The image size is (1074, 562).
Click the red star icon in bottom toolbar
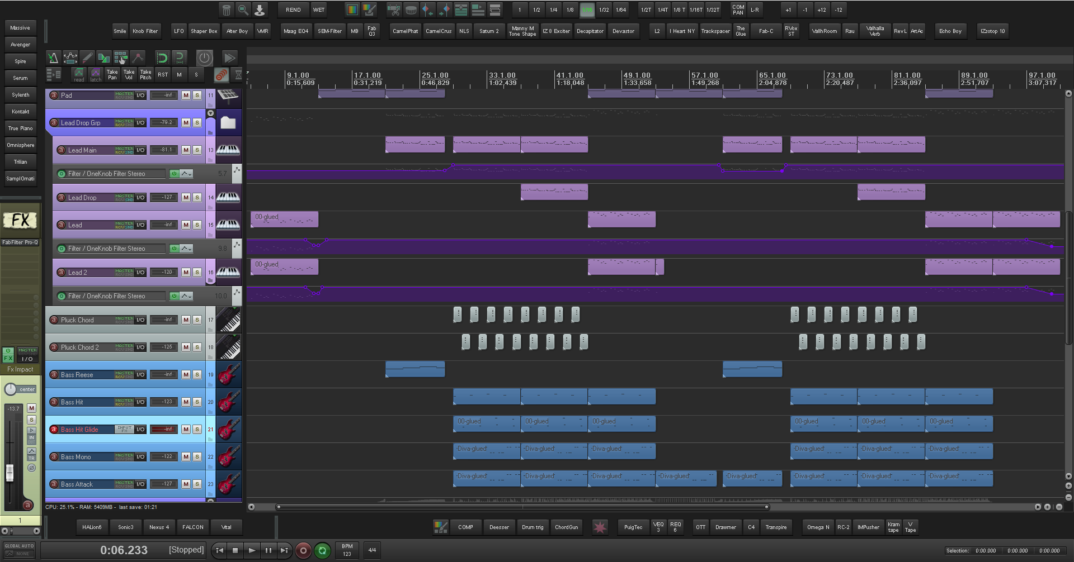tap(600, 527)
